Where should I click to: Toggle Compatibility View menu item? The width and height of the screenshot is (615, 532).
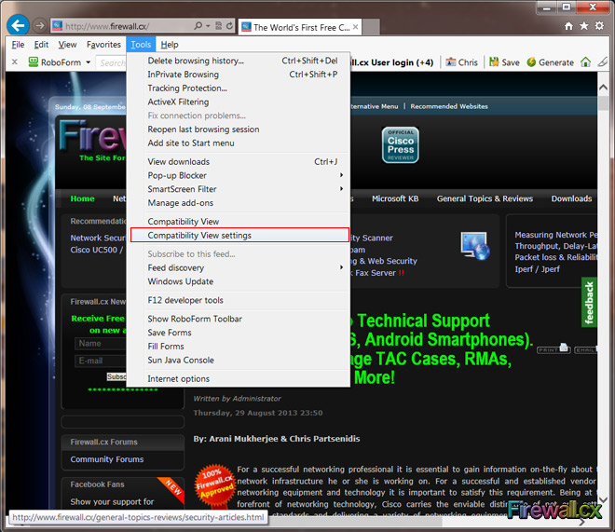point(239,221)
